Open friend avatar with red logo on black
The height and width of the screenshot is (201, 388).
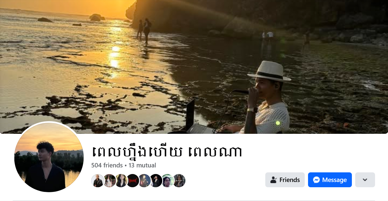133,181
